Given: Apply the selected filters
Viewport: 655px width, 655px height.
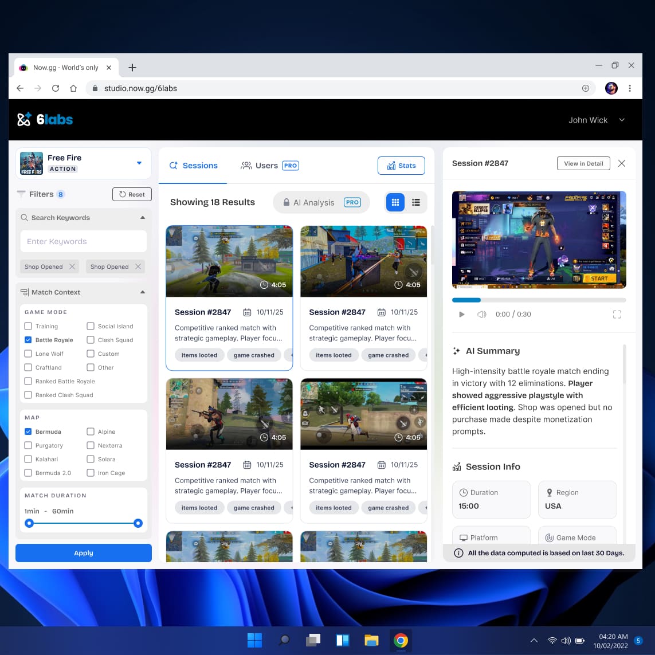Looking at the screenshot, I should pyautogui.click(x=84, y=552).
